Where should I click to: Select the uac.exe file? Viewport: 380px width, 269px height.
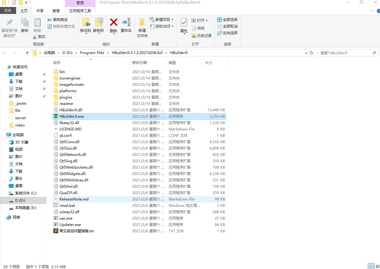[139, 218]
